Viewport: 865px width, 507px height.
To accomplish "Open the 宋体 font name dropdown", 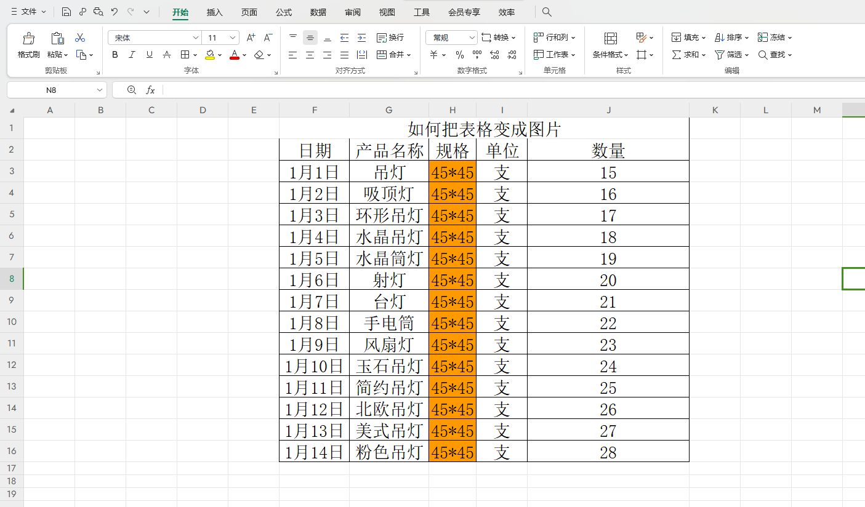I will [x=196, y=38].
